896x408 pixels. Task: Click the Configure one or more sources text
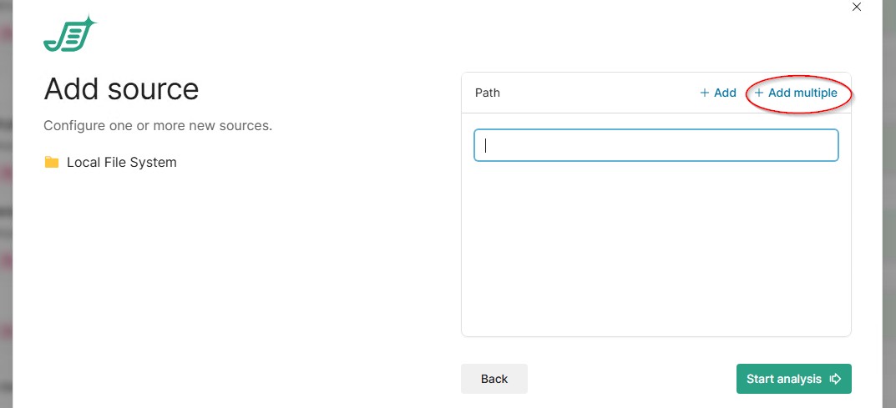point(158,126)
